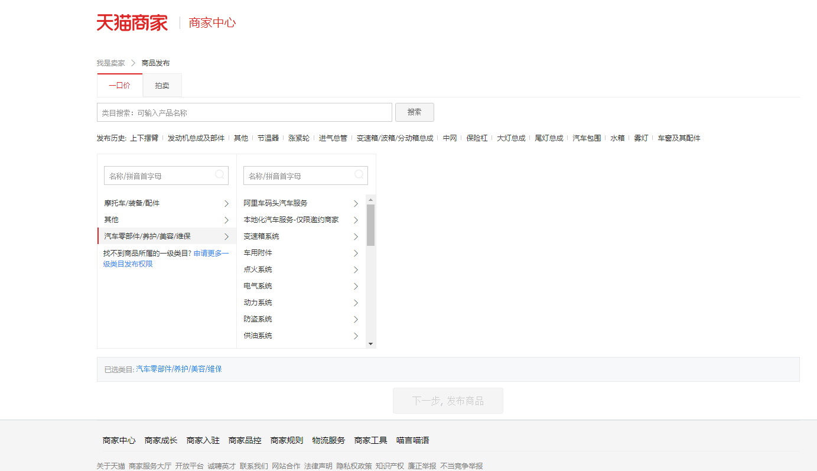Image resolution: width=817 pixels, height=471 pixels.
Task: Open 商家工具 in footer menu
Action: pos(370,440)
